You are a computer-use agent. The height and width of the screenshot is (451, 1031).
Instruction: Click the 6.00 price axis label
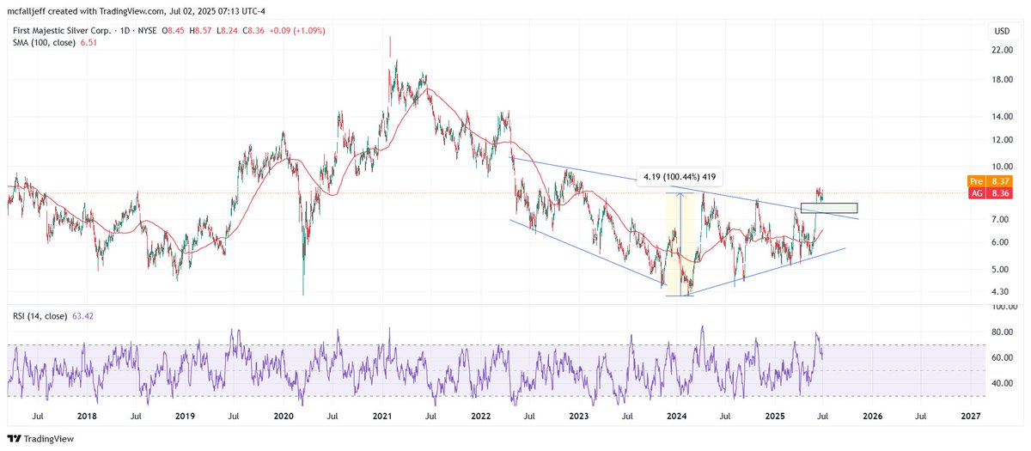(1001, 242)
